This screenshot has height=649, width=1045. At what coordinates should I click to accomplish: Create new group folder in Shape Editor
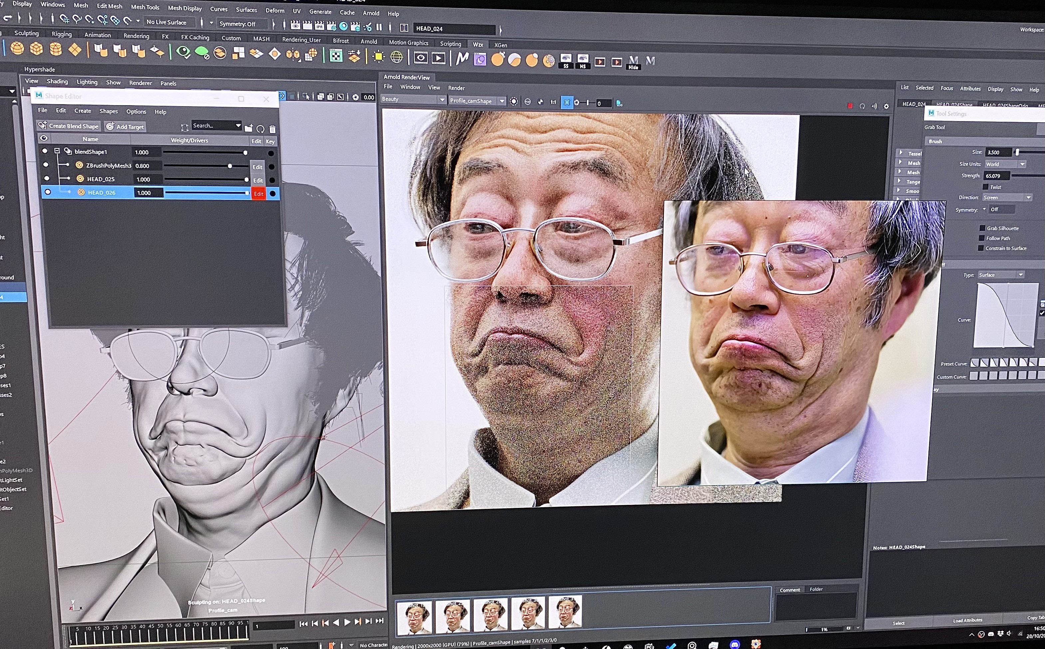[x=249, y=128]
